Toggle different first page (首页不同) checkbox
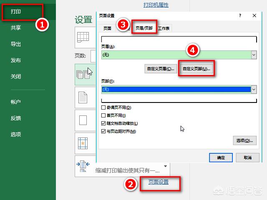Viewport: 267px width, 200px height. (x=103, y=115)
